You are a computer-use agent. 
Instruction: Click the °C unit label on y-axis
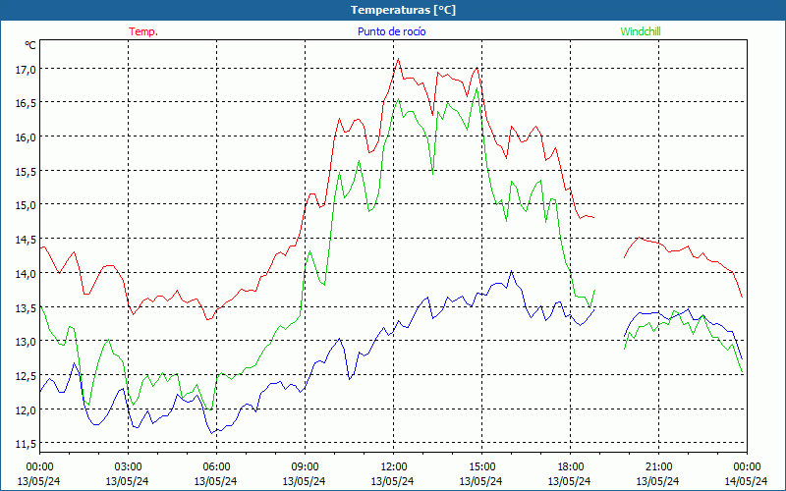pos(30,45)
